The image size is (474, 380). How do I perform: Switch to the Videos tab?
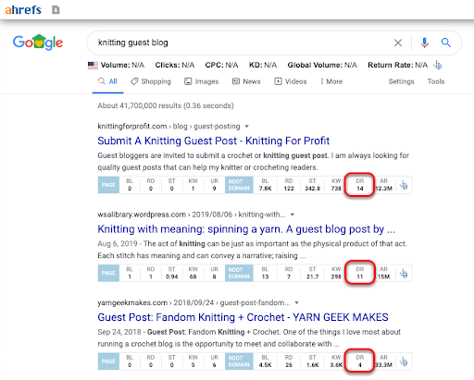[291, 81]
